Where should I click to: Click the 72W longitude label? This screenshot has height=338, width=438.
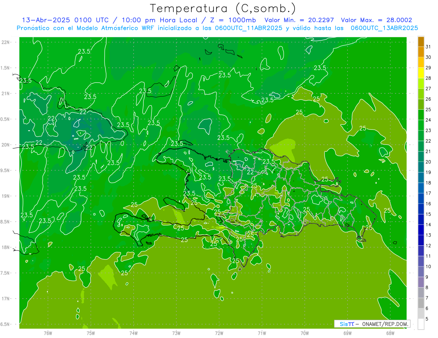pyautogui.click(x=219, y=333)
